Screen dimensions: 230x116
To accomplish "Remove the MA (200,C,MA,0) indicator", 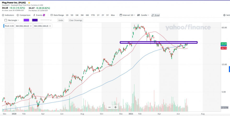I will [x=50, y=26].
